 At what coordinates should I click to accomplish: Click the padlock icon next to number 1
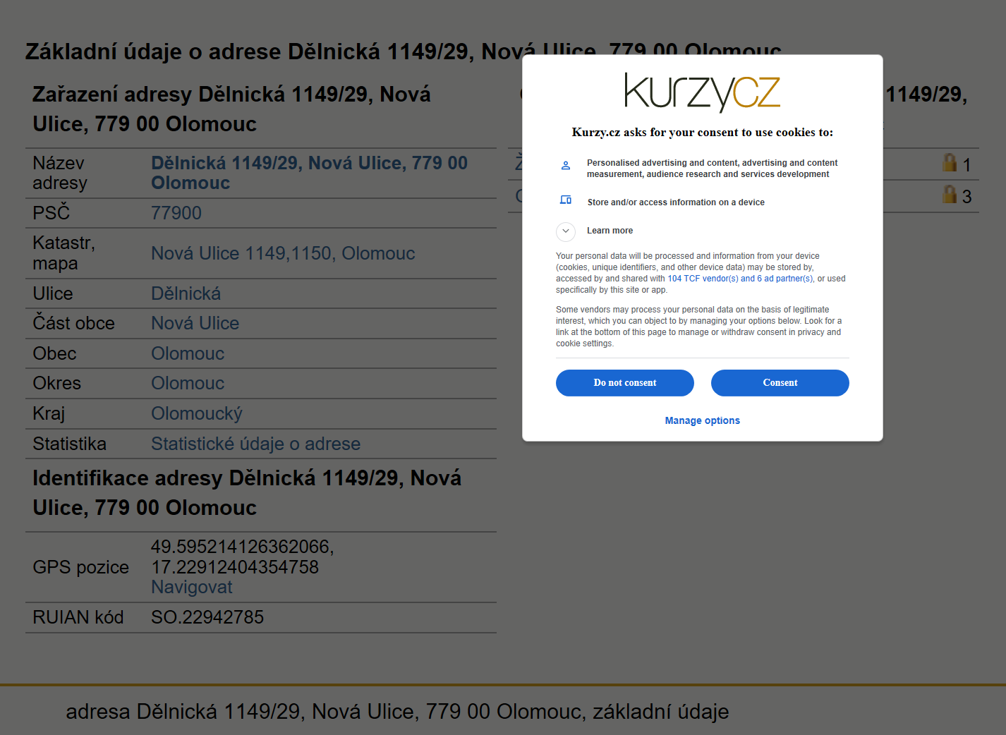click(950, 163)
